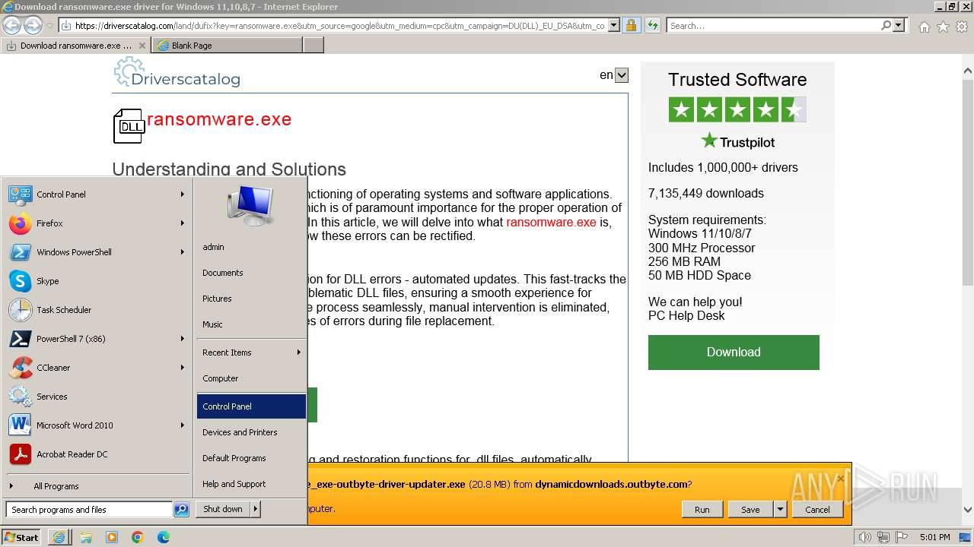Open the IE tools gear icon
974x547 pixels.
click(x=962, y=27)
